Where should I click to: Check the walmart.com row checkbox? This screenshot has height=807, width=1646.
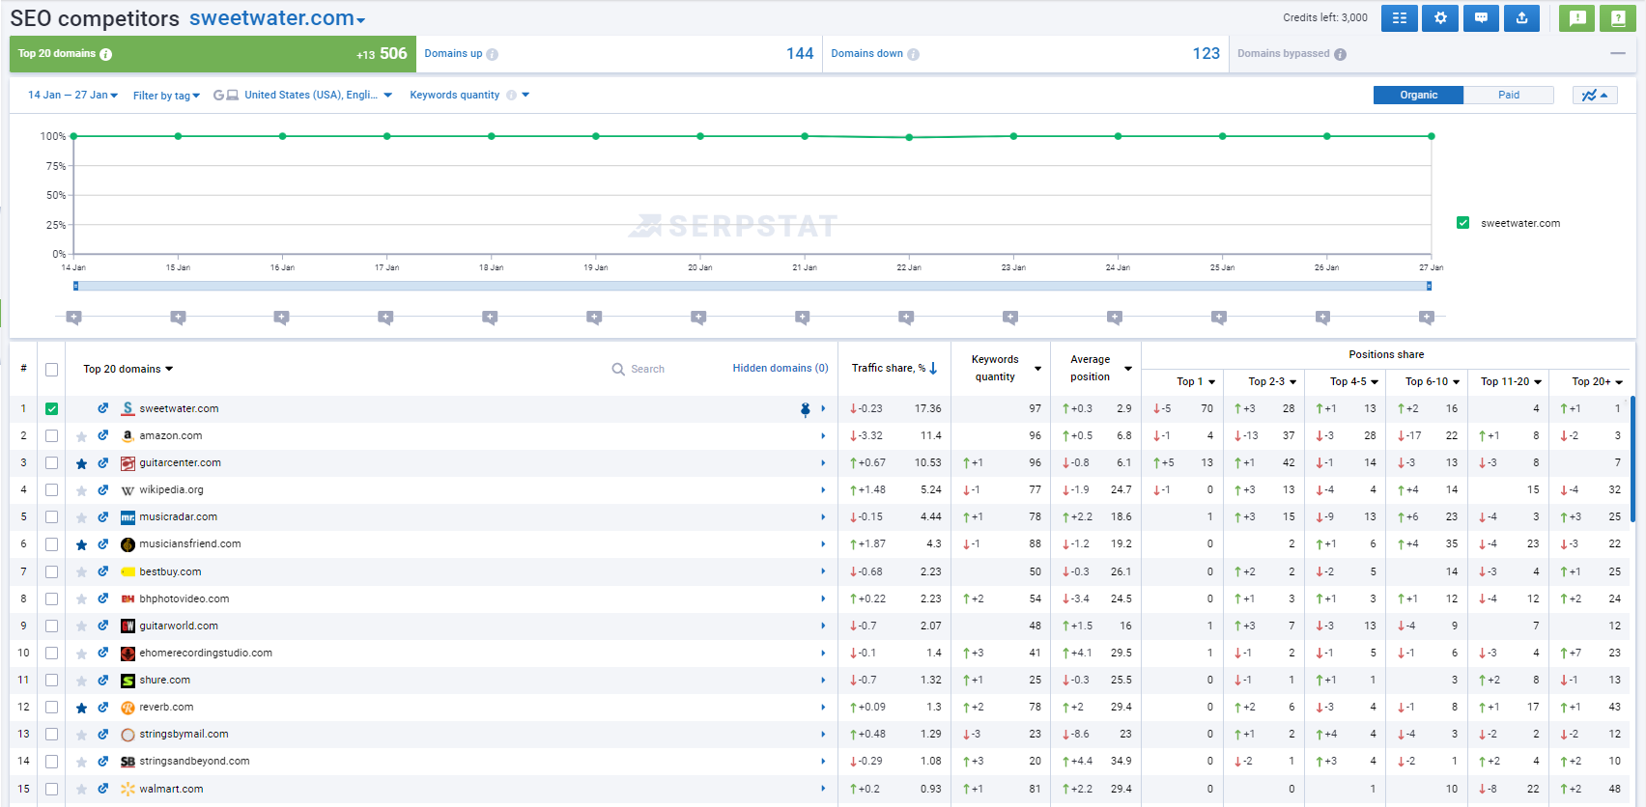[52, 789]
